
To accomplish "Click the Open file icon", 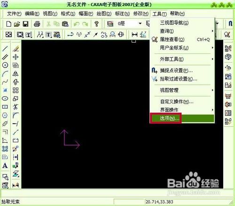I will [17, 24].
